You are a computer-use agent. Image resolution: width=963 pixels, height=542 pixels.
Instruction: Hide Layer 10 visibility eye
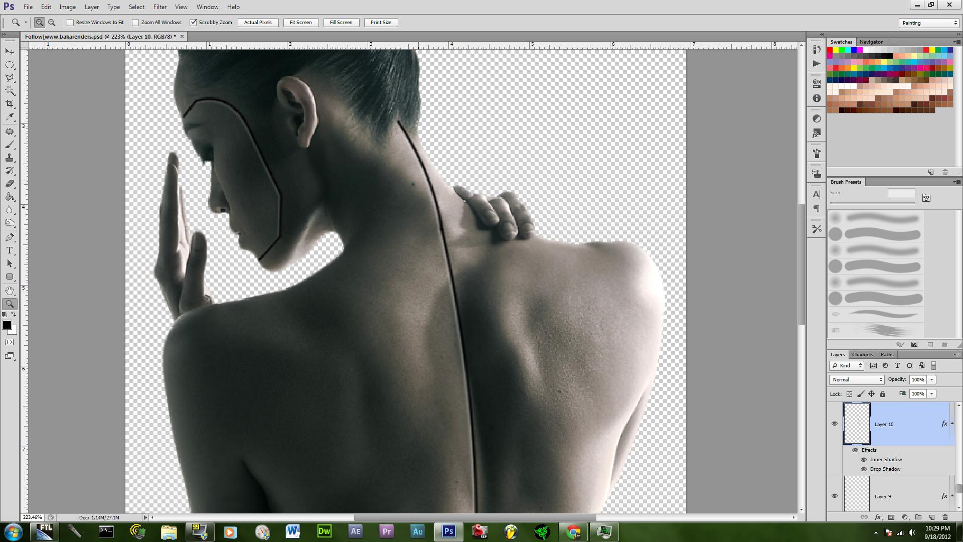(x=835, y=424)
